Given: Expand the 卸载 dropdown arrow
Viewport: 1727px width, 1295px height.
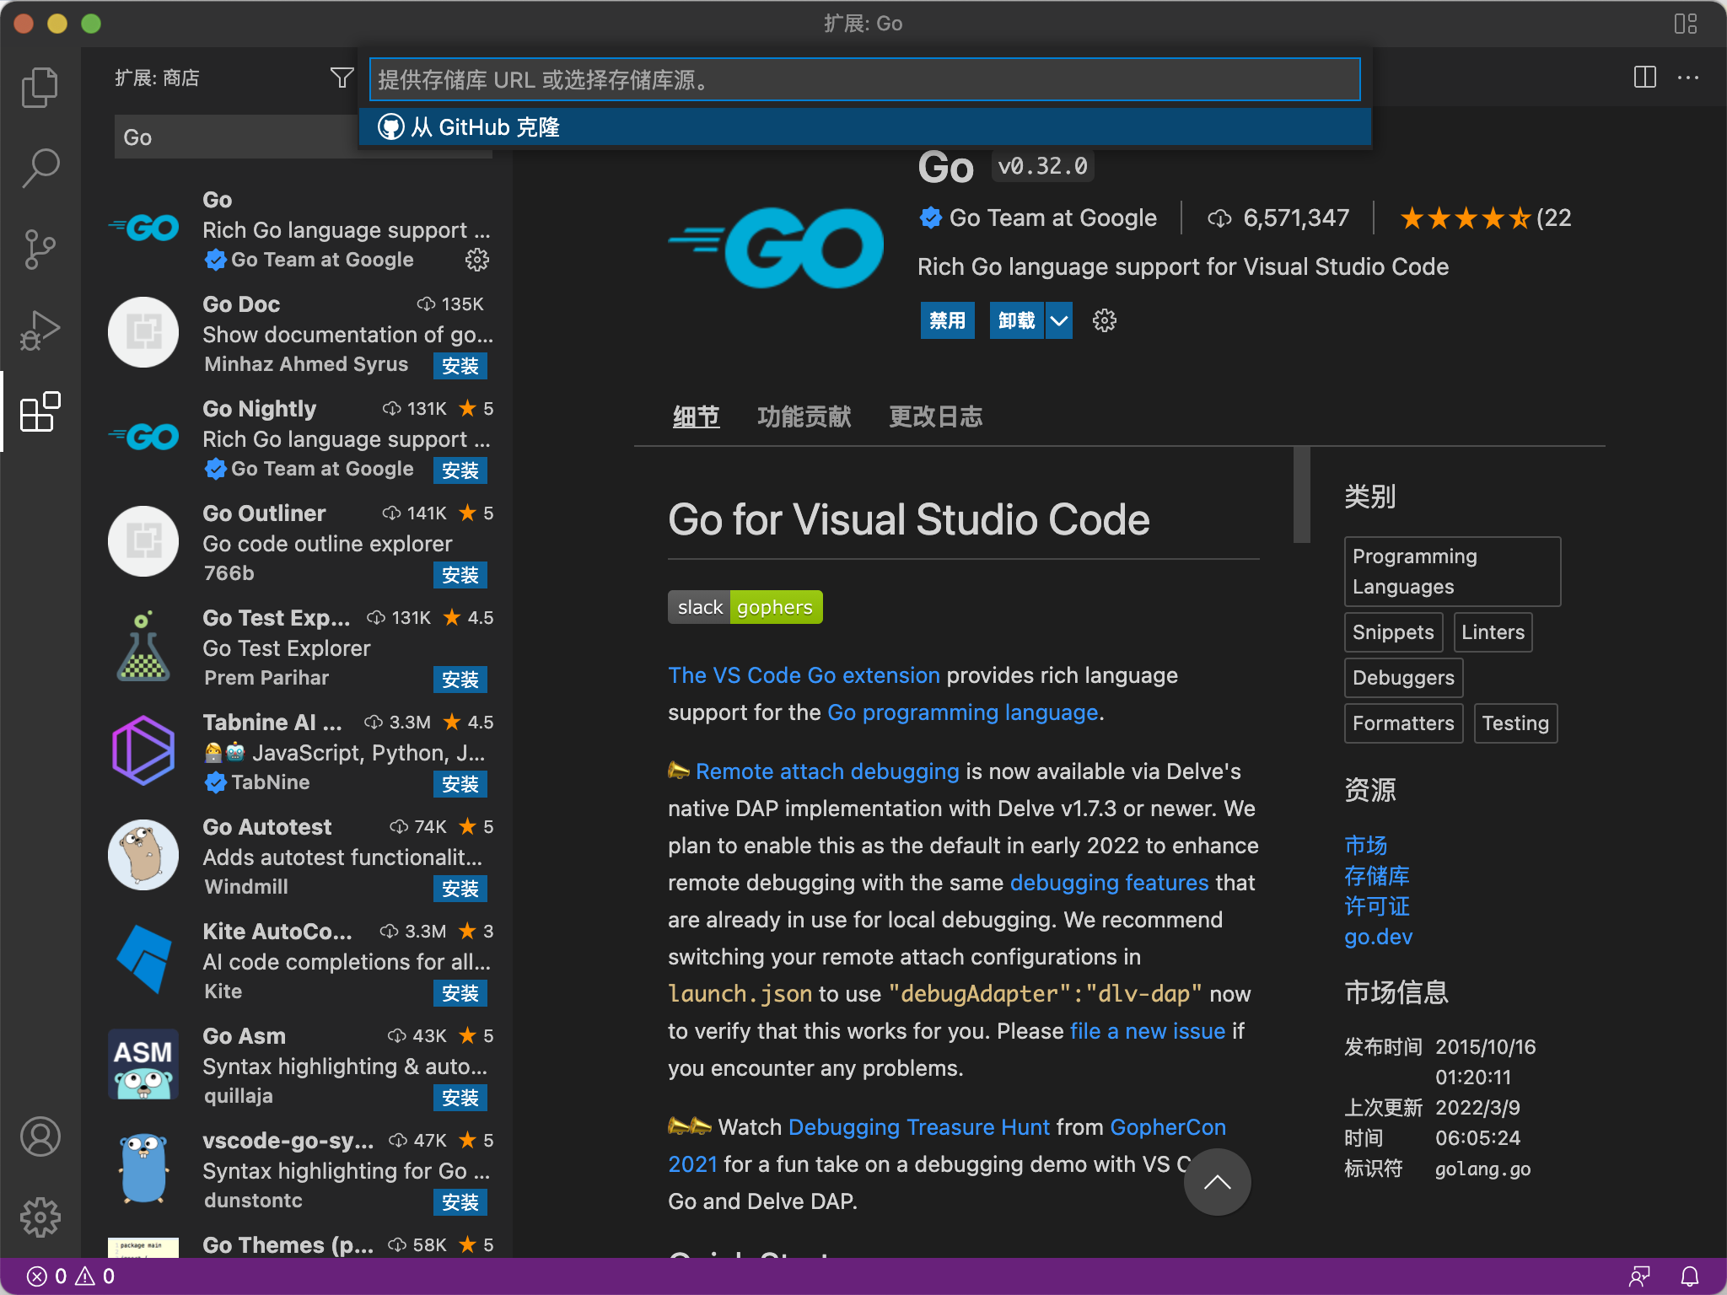Looking at the screenshot, I should [x=1059, y=320].
